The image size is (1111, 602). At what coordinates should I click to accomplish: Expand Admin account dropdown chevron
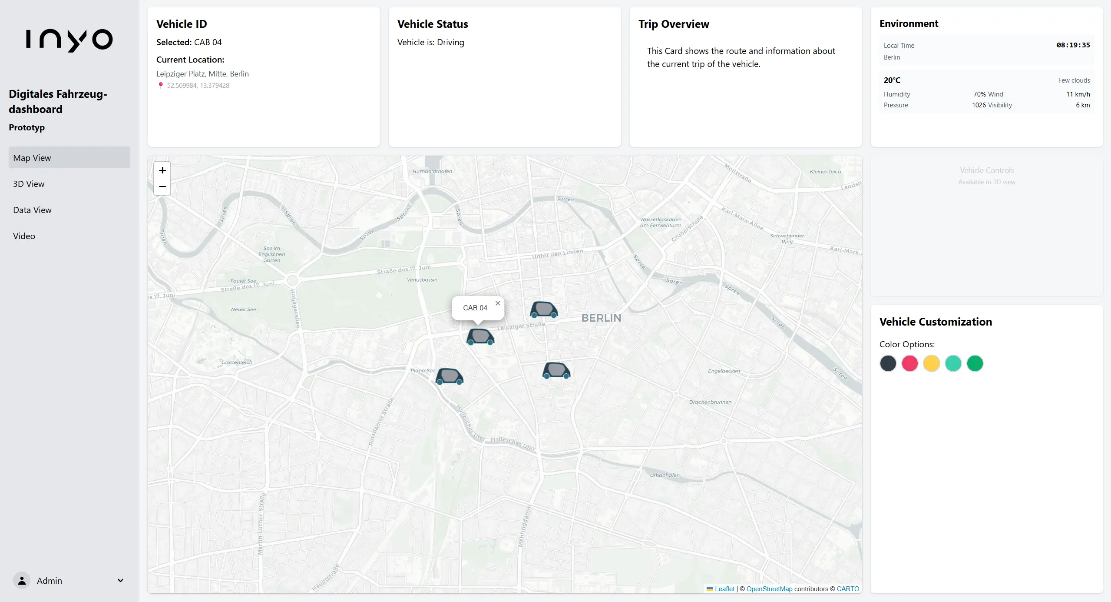tap(120, 580)
